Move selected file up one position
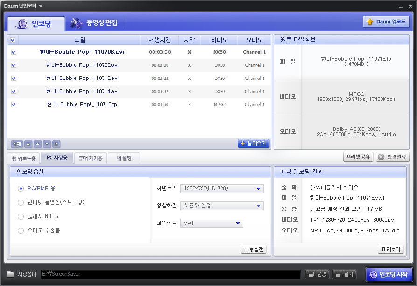417x286 pixels. 37,144
